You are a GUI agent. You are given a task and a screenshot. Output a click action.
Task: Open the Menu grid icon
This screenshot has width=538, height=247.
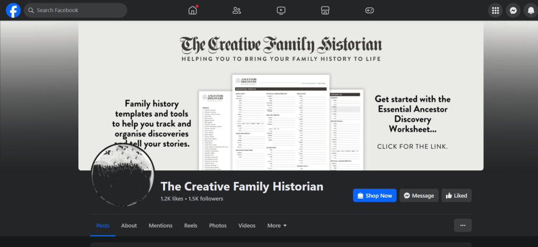[x=495, y=11]
